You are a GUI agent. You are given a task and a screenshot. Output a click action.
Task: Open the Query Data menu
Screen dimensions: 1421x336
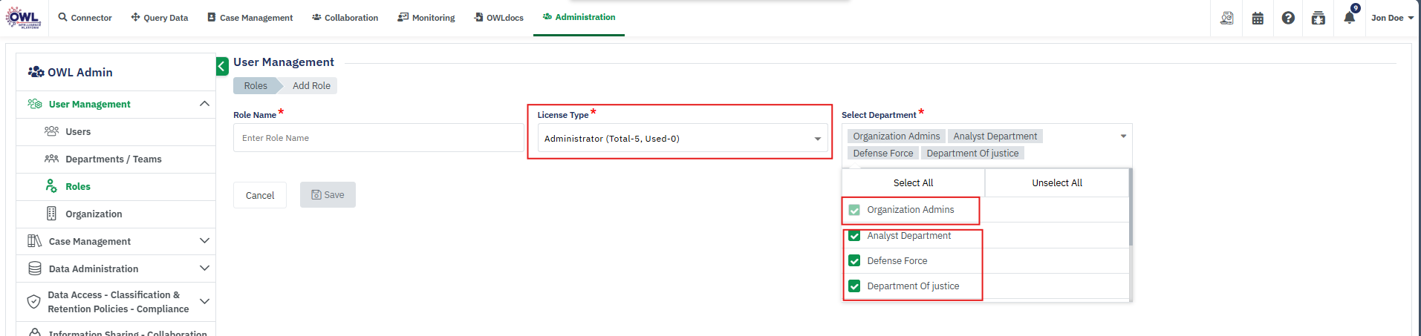160,18
